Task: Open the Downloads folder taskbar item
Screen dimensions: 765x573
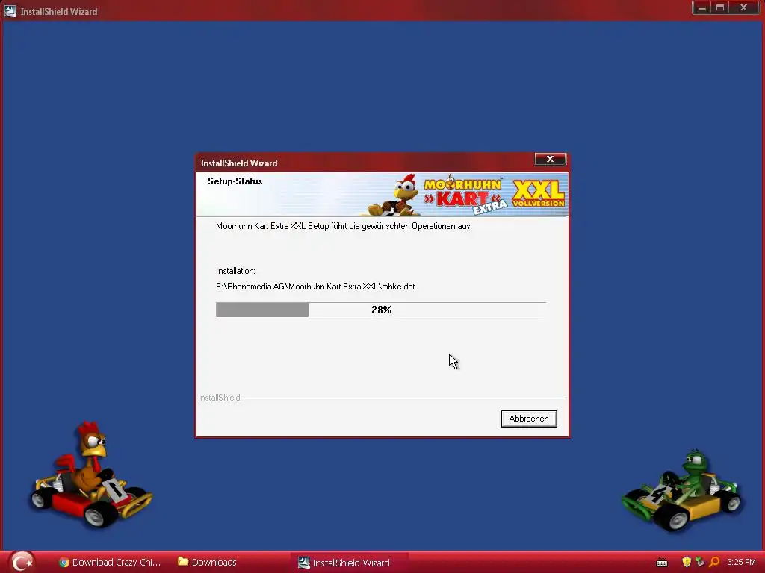Action: (208, 563)
